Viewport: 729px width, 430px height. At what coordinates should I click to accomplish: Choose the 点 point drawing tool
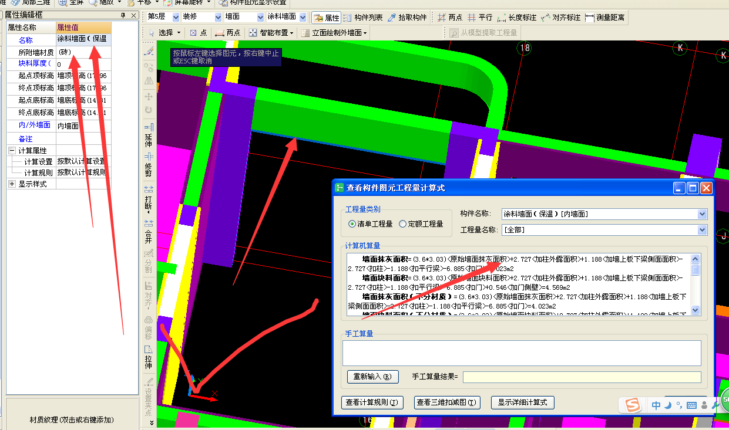199,33
